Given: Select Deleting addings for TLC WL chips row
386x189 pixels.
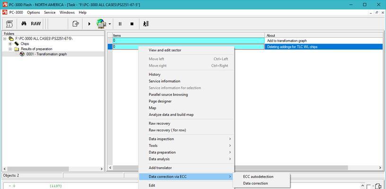Looking at the screenshot, I should click(248, 47).
